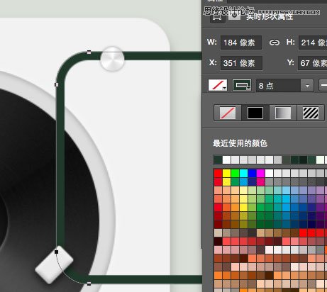Open the stroke width dropdown arrow

pos(307,86)
